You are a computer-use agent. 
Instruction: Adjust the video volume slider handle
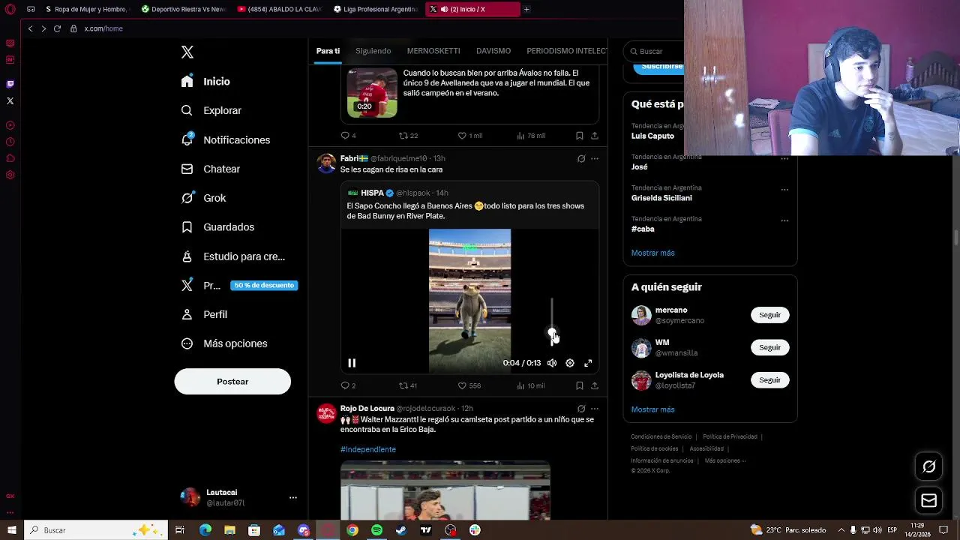point(552,333)
